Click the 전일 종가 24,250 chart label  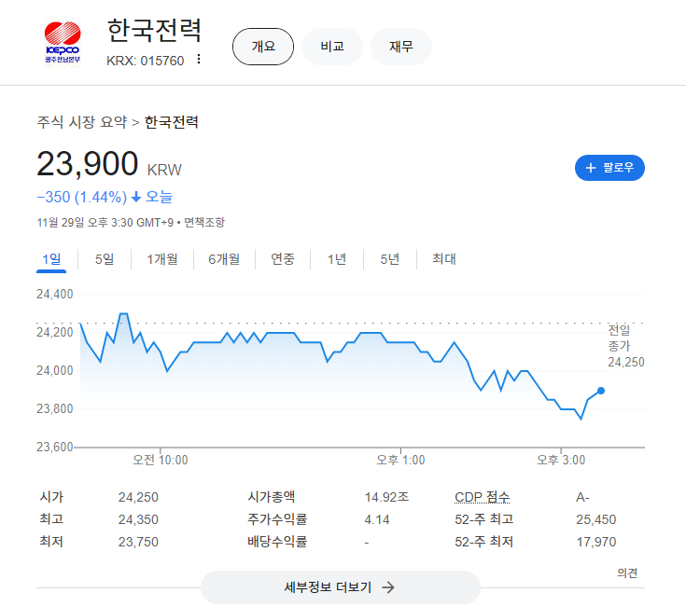(x=625, y=346)
